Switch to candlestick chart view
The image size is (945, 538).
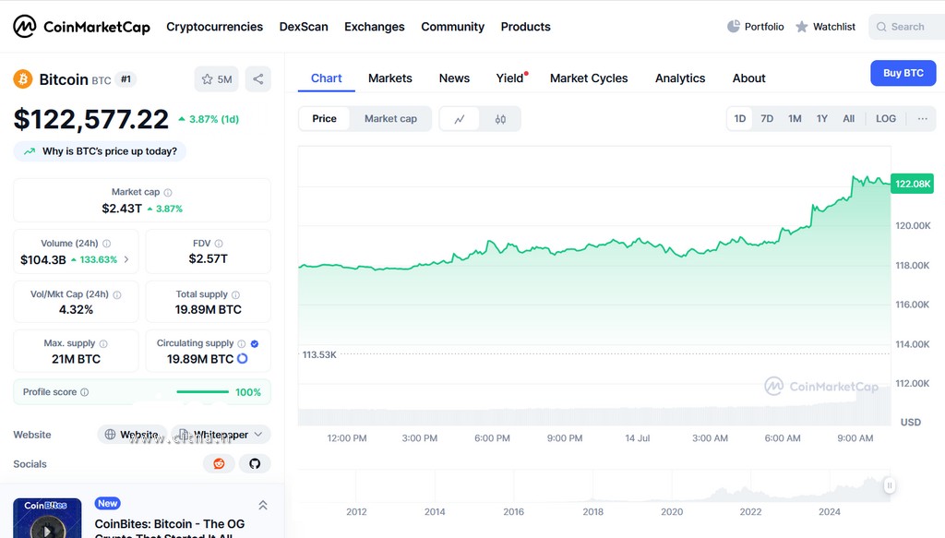click(x=500, y=119)
